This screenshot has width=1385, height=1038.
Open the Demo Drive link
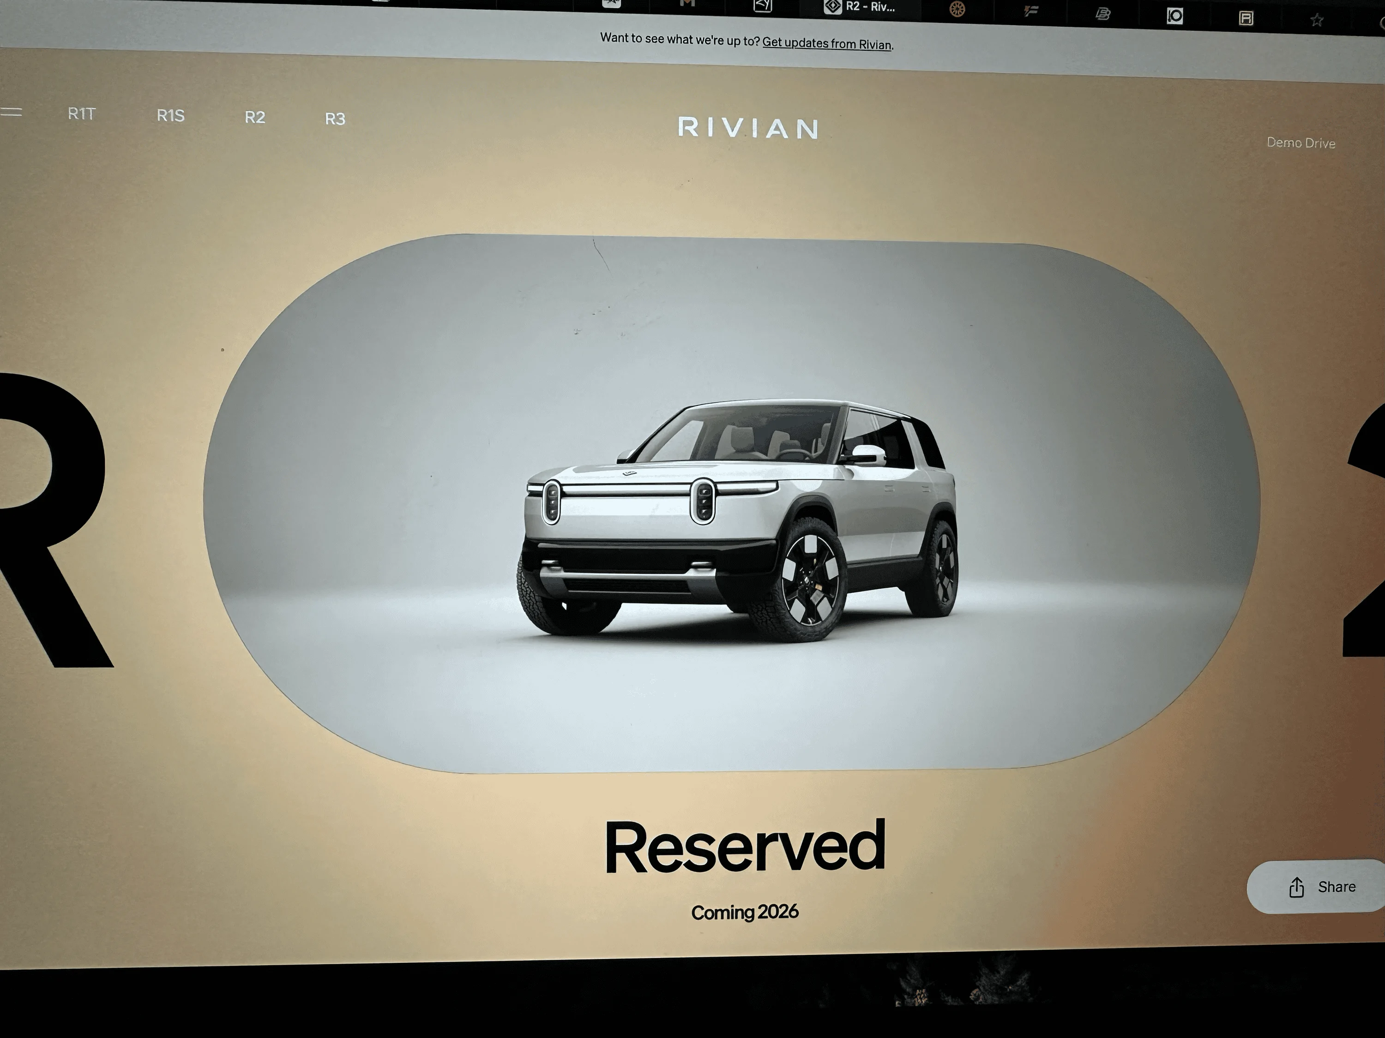(x=1301, y=143)
